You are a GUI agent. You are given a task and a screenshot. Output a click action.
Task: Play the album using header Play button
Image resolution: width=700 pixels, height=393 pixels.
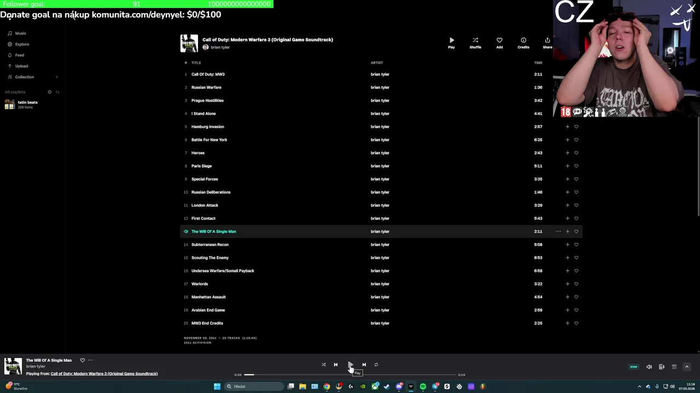coord(451,43)
